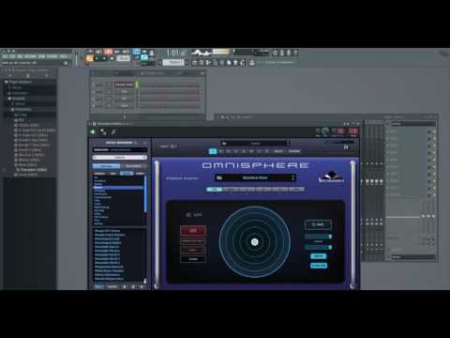Image resolution: width=450 pixels, height=338 pixels.
Task: Open the wrench settings icon in plugin wrapper
Action: [113, 132]
